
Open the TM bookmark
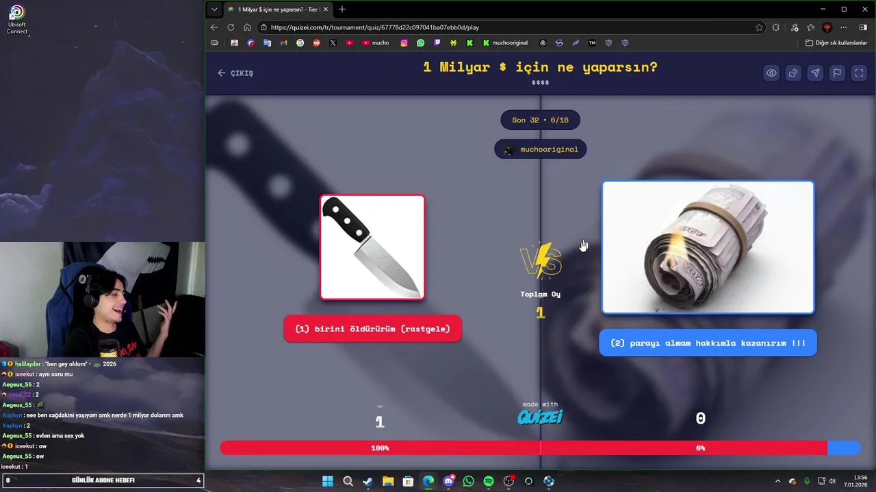[592, 42]
